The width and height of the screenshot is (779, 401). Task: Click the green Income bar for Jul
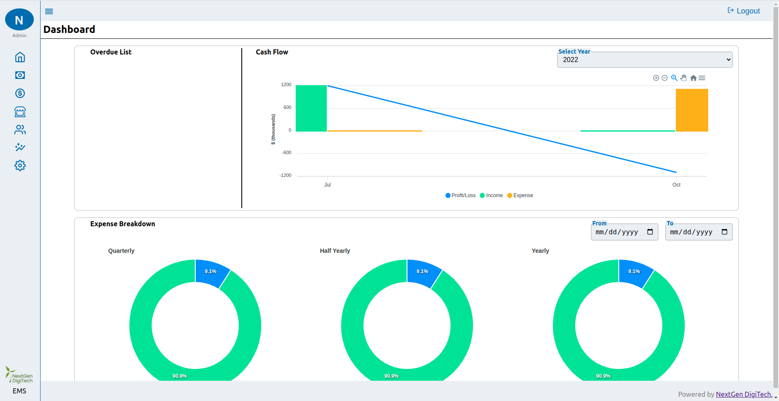pos(311,108)
